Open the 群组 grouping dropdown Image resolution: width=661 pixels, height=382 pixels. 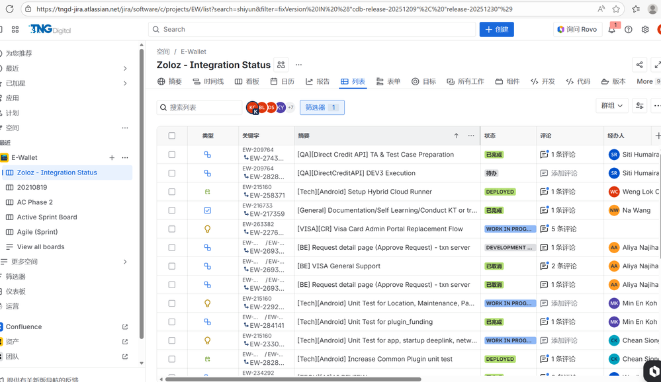612,106
